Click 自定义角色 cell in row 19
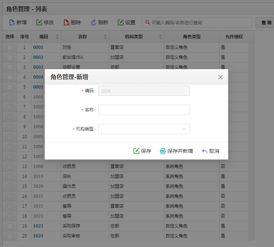This screenshot has width=274, height=247. click(x=176, y=226)
